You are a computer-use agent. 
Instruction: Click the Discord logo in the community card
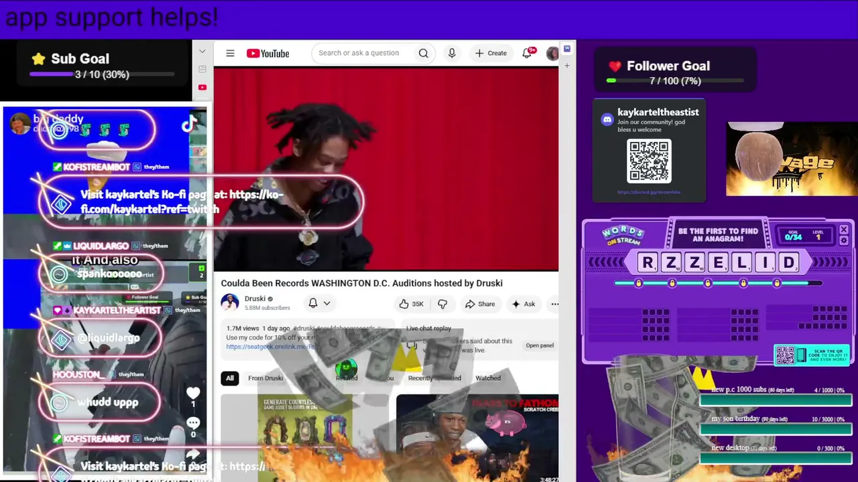[607, 120]
